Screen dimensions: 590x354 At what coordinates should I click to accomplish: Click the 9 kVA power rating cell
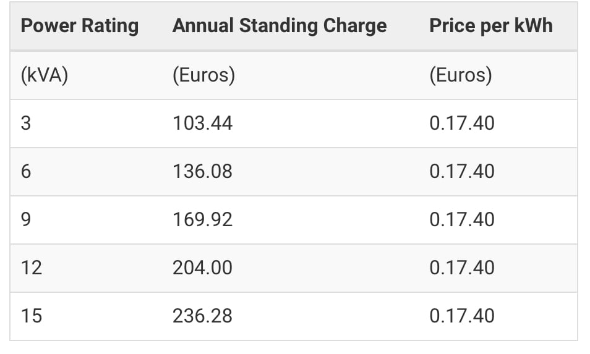click(25, 220)
